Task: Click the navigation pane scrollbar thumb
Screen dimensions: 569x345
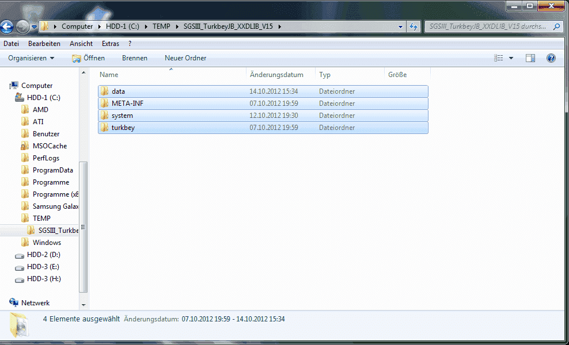Action: [84, 227]
